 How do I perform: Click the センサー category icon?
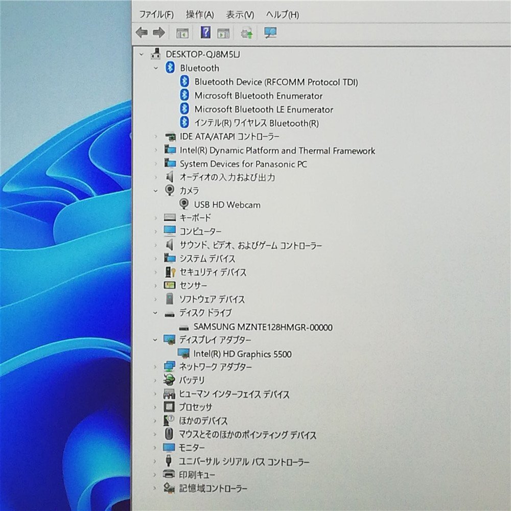click(x=170, y=286)
